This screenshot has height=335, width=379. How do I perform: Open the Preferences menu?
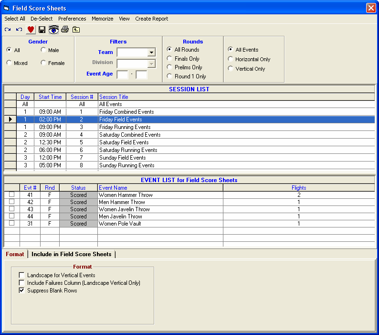[72, 19]
